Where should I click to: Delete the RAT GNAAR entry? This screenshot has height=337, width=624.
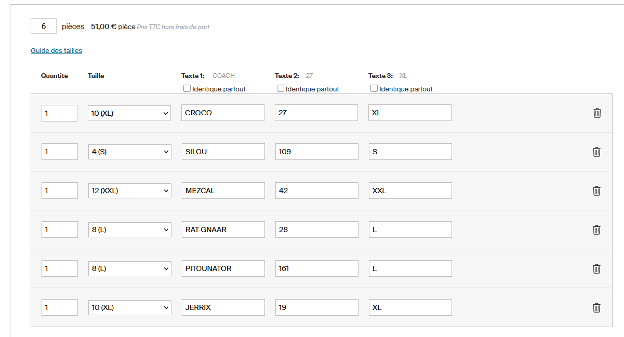coord(597,230)
